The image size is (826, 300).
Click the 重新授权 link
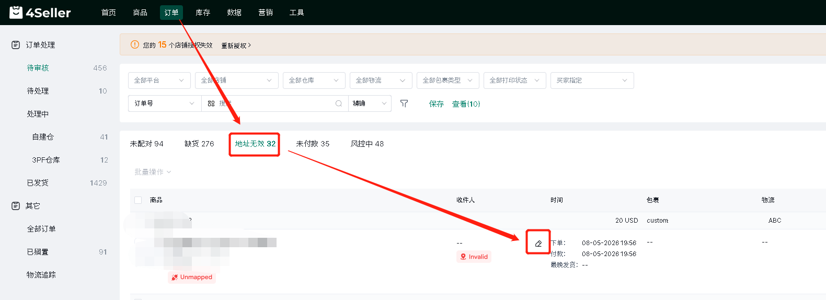pyautogui.click(x=236, y=45)
